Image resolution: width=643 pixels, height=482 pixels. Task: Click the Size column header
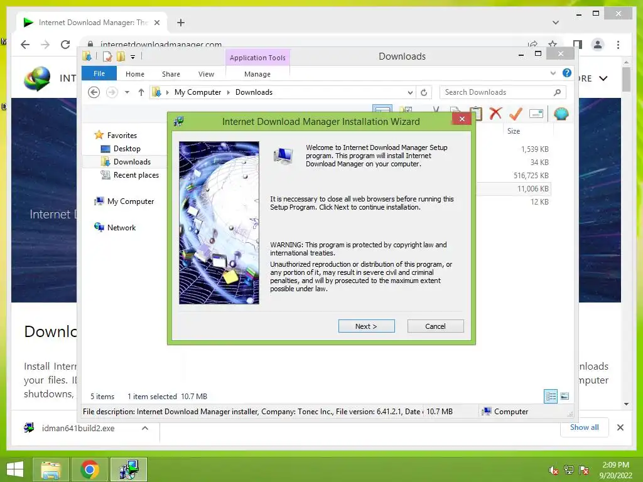[x=514, y=131]
